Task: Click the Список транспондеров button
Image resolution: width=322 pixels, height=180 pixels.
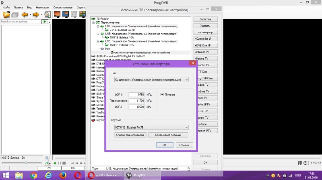Action: click(130, 135)
